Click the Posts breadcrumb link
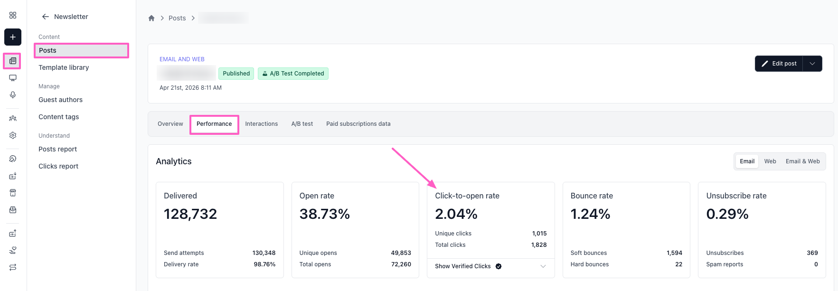The height and width of the screenshot is (291, 838). point(177,18)
